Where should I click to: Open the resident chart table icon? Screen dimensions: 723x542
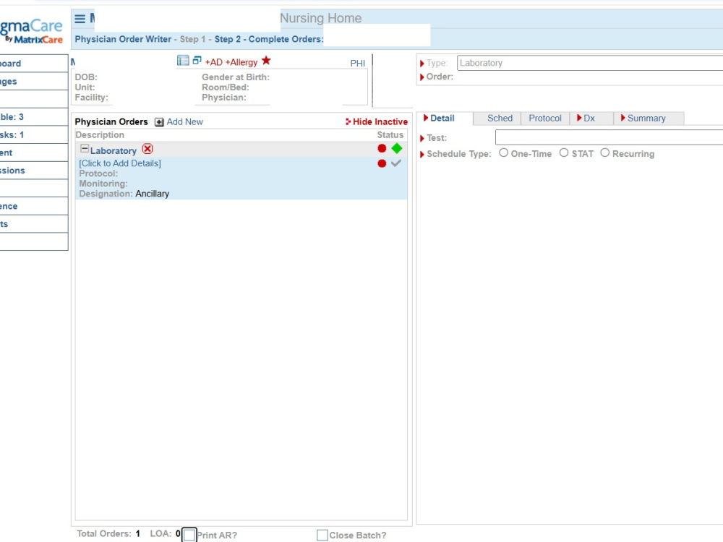[x=183, y=61]
